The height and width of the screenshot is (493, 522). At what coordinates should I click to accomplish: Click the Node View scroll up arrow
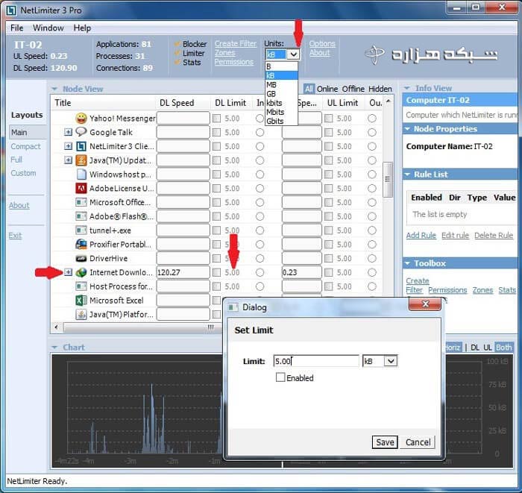click(388, 101)
